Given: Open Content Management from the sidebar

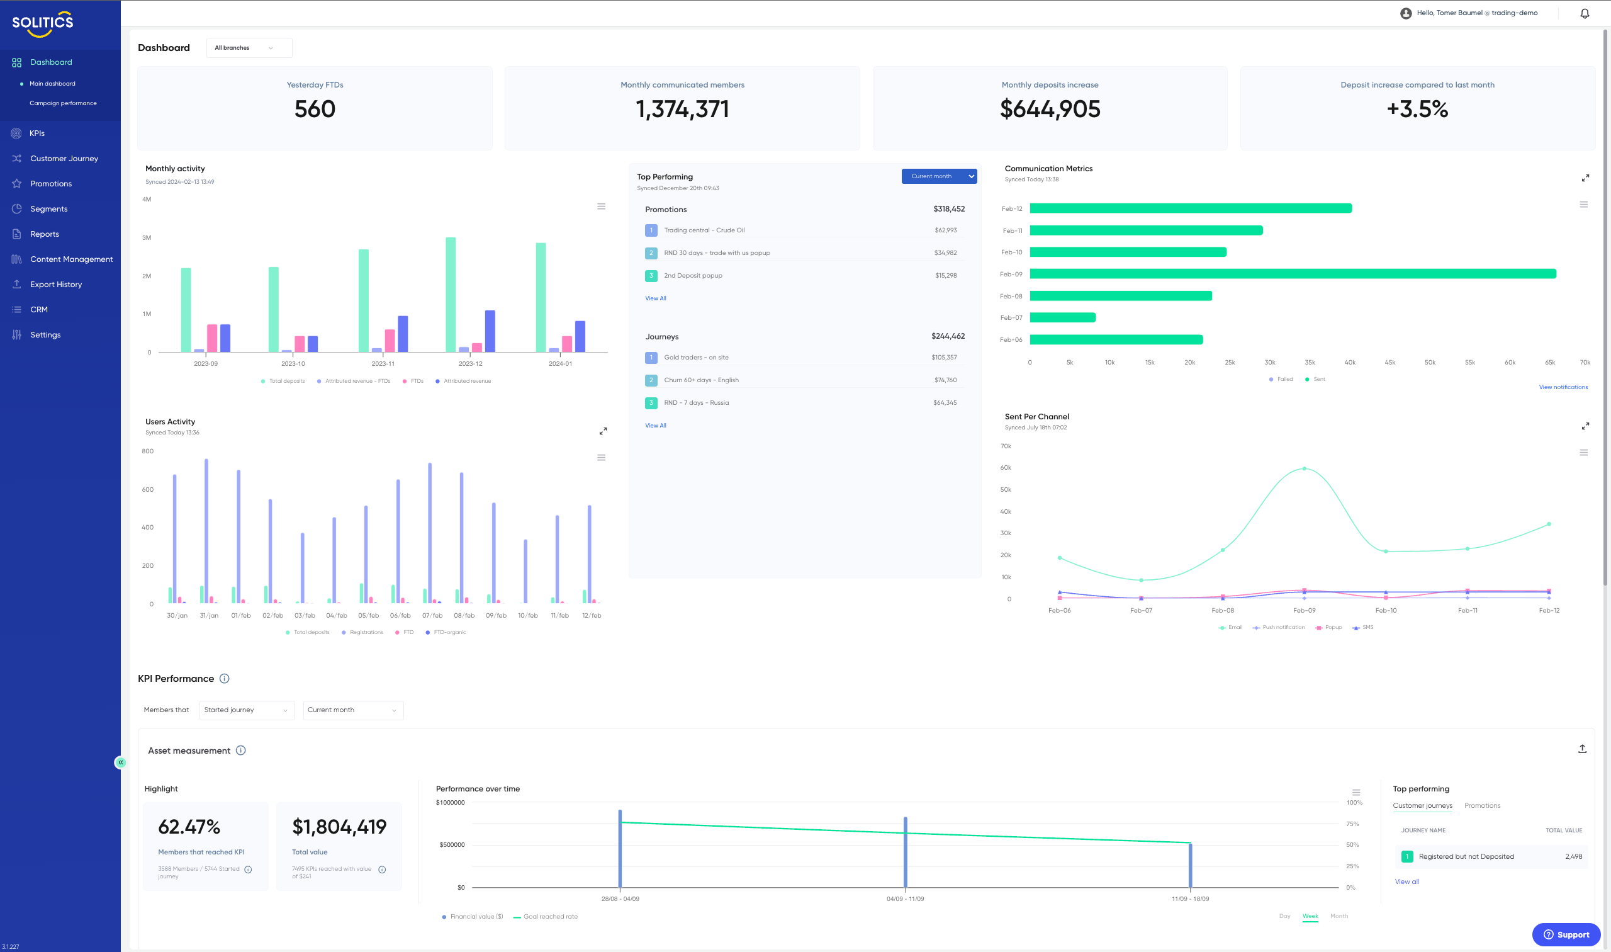Looking at the screenshot, I should tap(71, 259).
